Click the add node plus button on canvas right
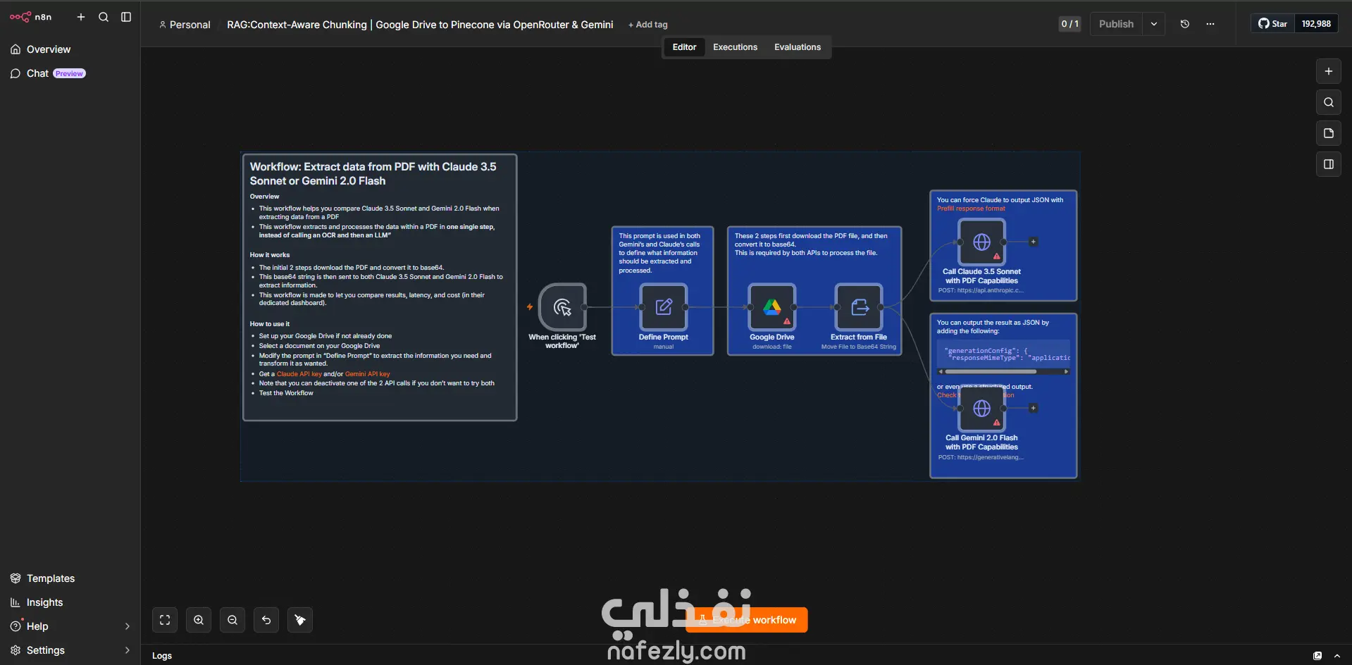1352x665 pixels. click(1329, 71)
